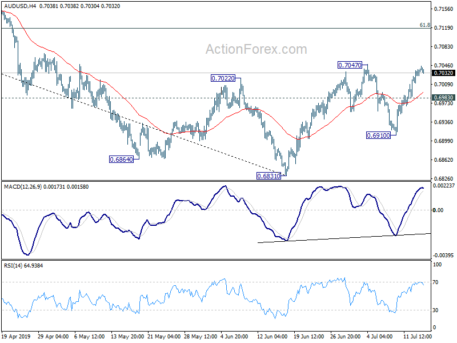Click the 0.69100 price label

pyautogui.click(x=378, y=135)
